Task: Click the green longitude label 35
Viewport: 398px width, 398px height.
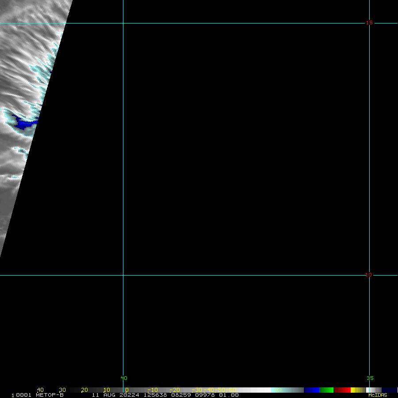Action: tap(370, 378)
